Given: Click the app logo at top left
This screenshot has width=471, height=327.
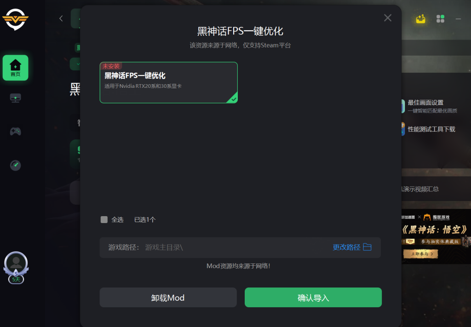Looking at the screenshot, I should (15, 19).
